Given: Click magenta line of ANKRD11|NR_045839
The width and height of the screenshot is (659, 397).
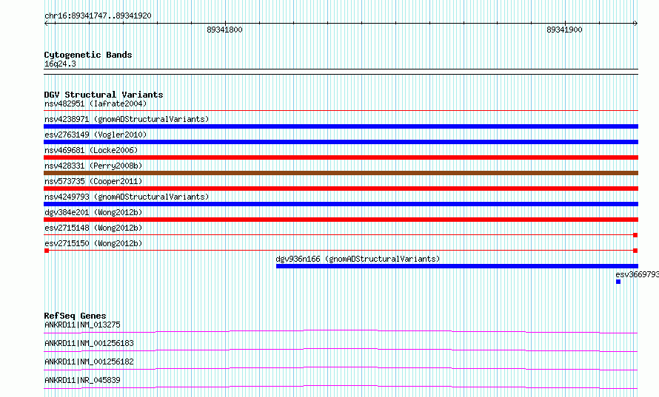Looking at the screenshot, I should pos(341,387).
